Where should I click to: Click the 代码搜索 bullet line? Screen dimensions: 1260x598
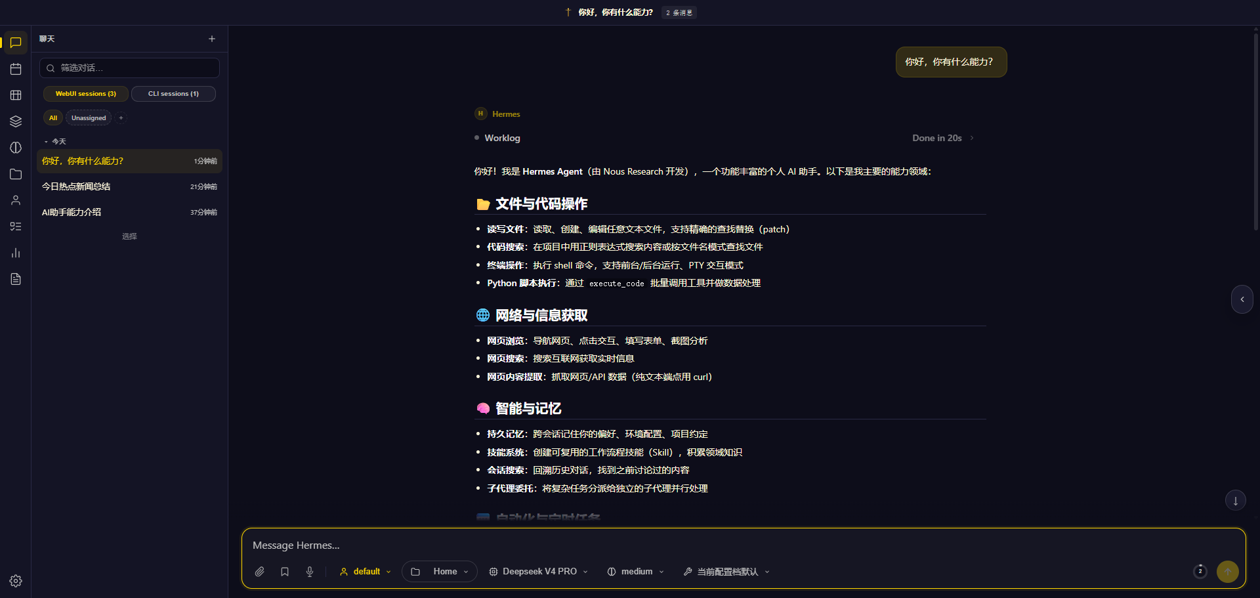625,247
